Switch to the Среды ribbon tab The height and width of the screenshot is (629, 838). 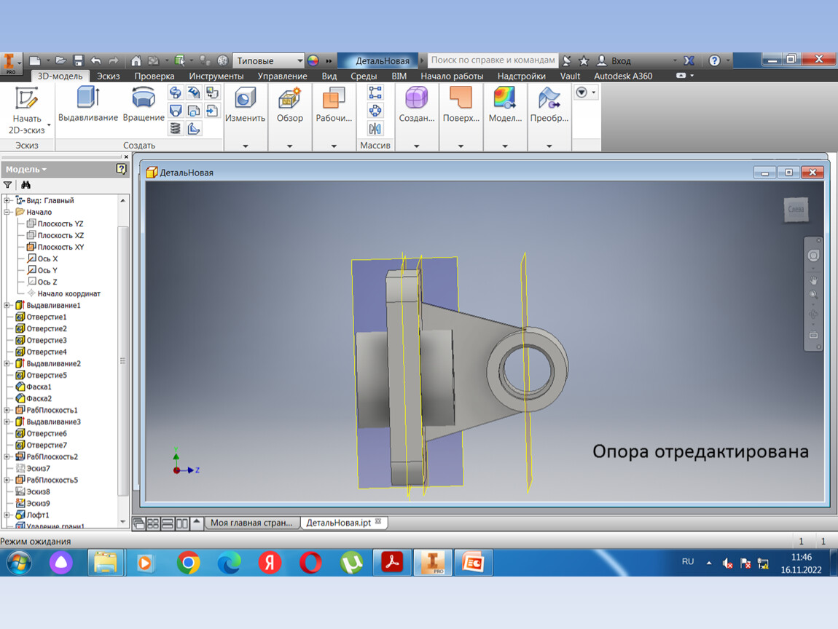click(364, 76)
